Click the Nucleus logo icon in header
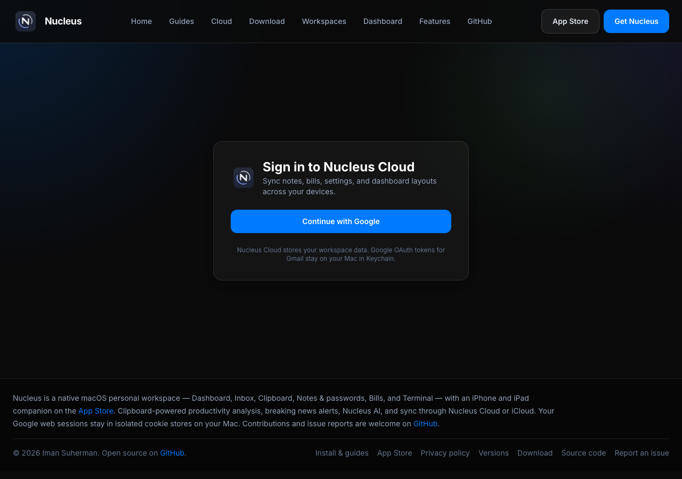This screenshot has width=682, height=479. coord(26,21)
